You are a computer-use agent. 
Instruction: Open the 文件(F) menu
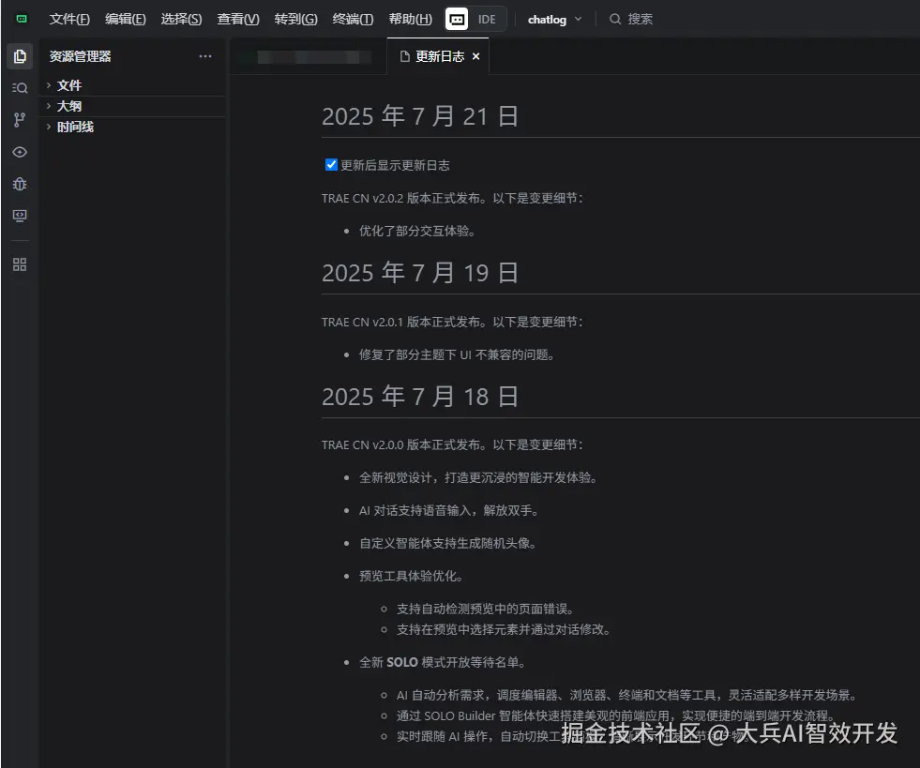point(69,20)
